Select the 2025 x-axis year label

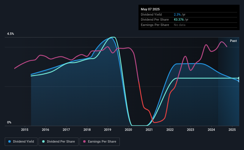click(232, 130)
